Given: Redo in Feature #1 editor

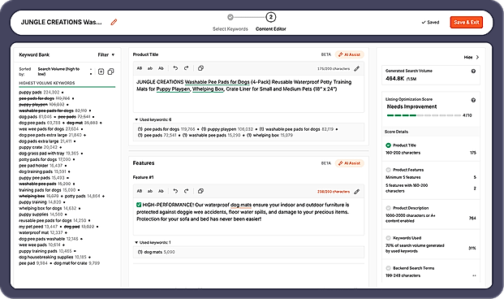Looking at the screenshot, I should (186, 191).
